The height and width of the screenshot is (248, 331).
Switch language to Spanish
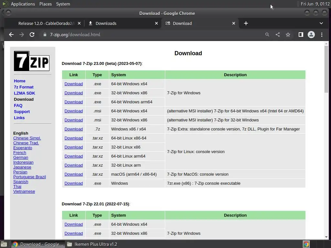tap(21, 182)
